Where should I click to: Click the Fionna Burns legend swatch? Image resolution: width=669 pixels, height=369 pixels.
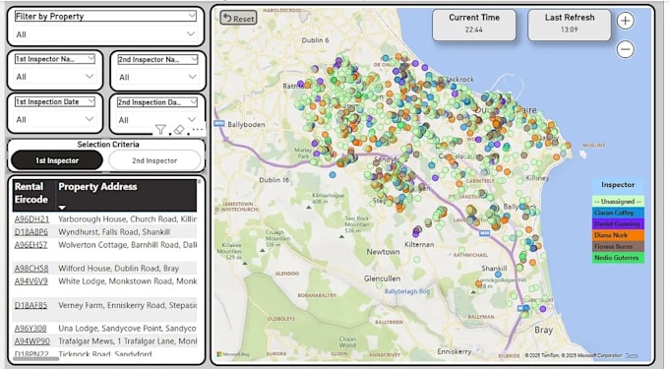tap(618, 246)
